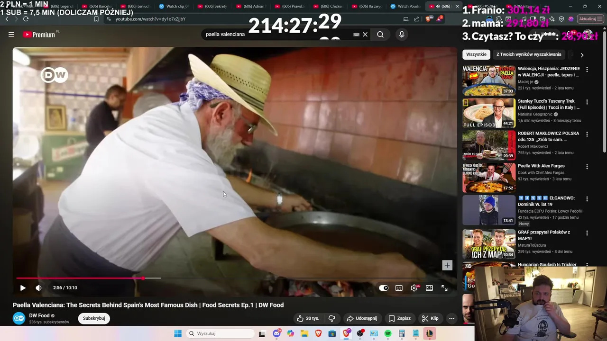607x341 pixels.
Task: Open Stanley Tucci's Tuscany Trek thumbnail
Action: (x=489, y=113)
